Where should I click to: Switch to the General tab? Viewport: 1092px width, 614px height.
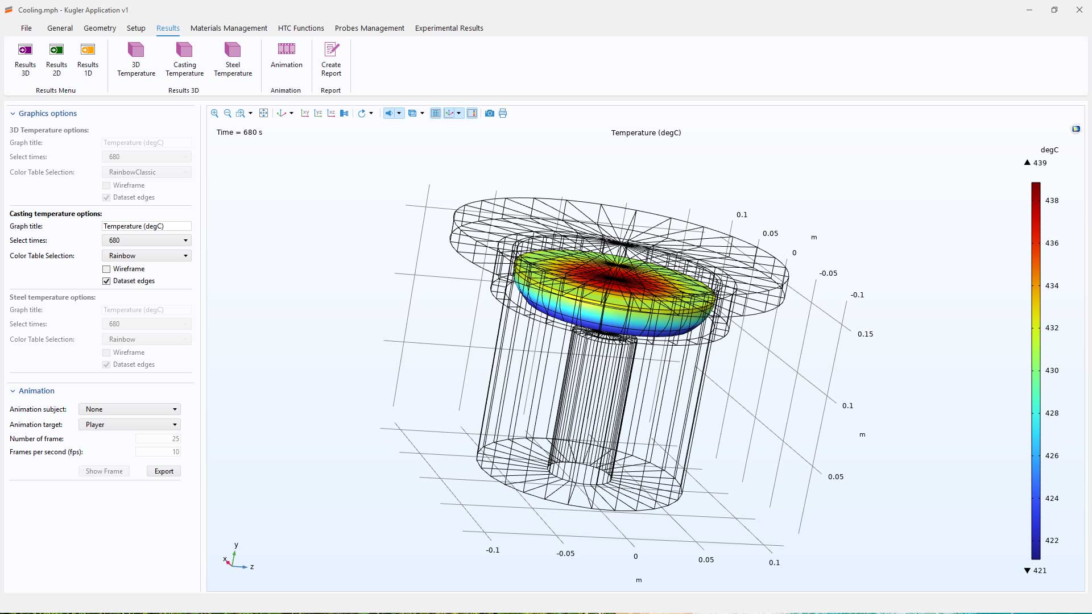pyautogui.click(x=60, y=28)
